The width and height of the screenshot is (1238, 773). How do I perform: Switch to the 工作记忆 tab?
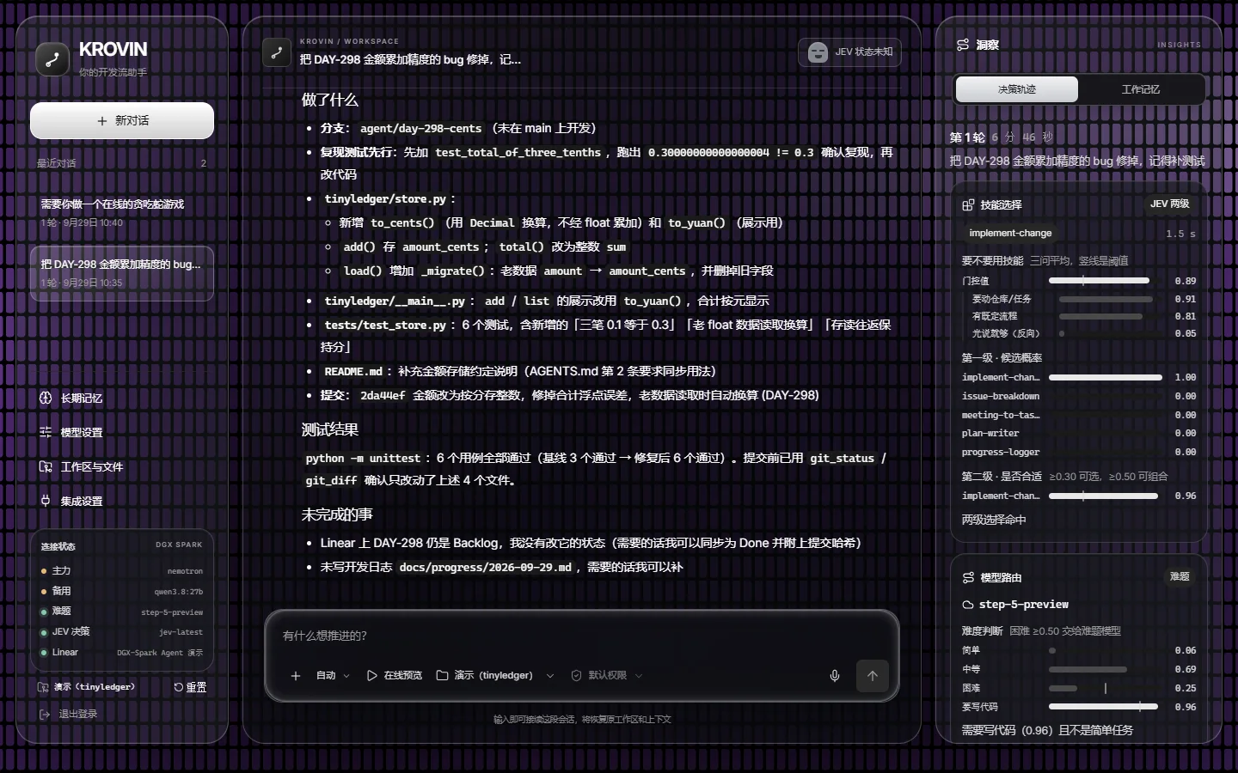[x=1141, y=89]
